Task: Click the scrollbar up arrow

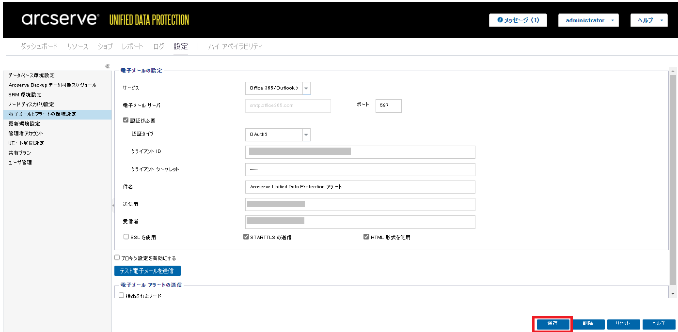Action: click(672, 71)
